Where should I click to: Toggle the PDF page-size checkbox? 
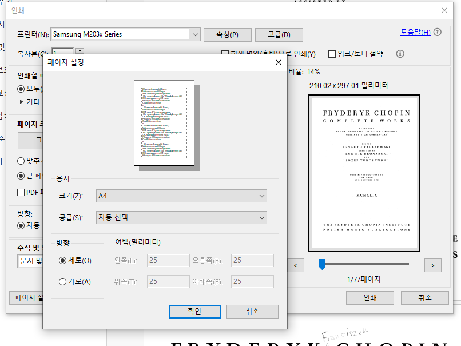coord(21,193)
